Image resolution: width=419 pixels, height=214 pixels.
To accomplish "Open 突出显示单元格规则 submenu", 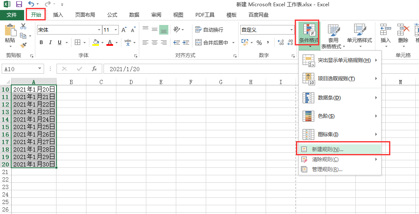I will pos(340,60).
